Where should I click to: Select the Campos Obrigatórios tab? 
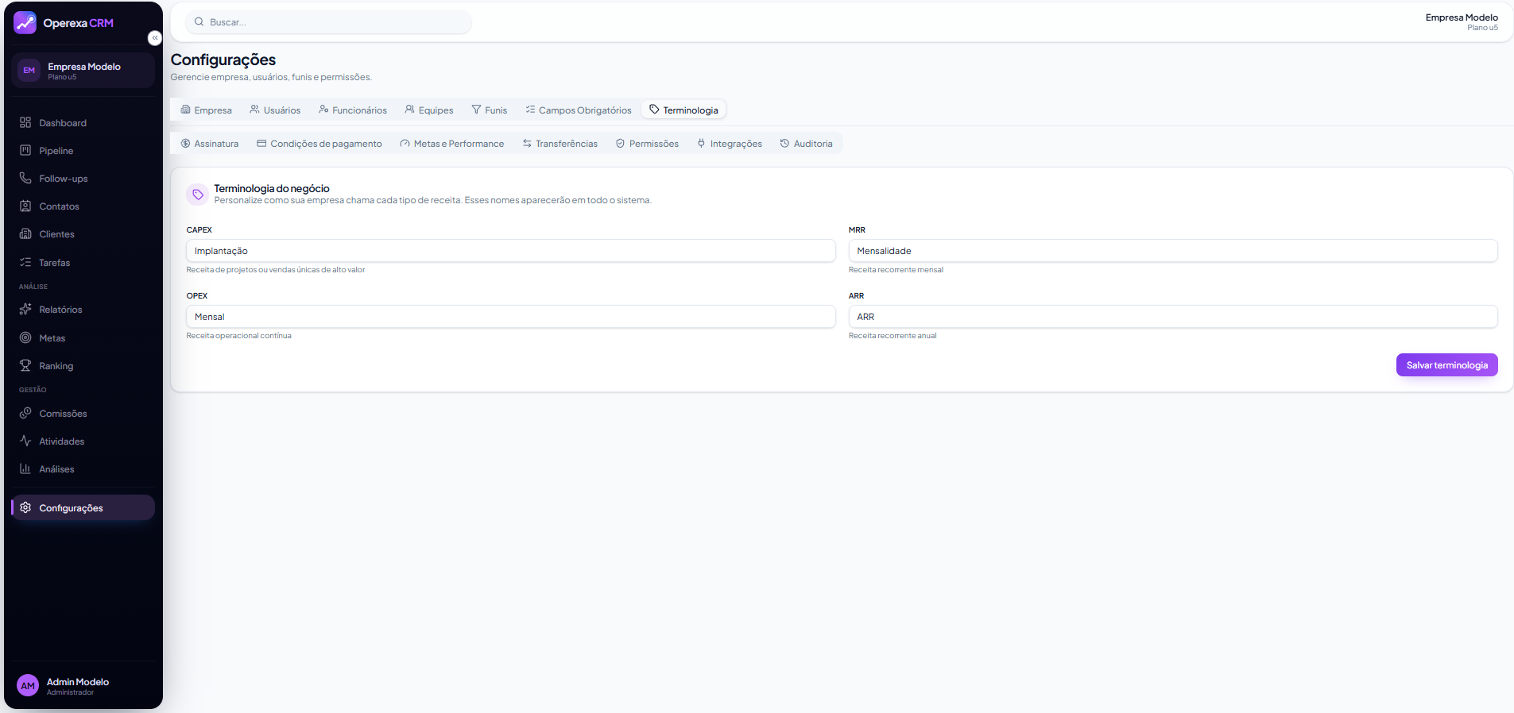579,110
